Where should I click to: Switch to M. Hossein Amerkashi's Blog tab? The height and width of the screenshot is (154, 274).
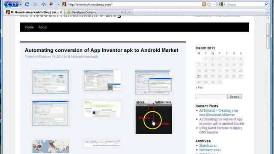(34, 12)
